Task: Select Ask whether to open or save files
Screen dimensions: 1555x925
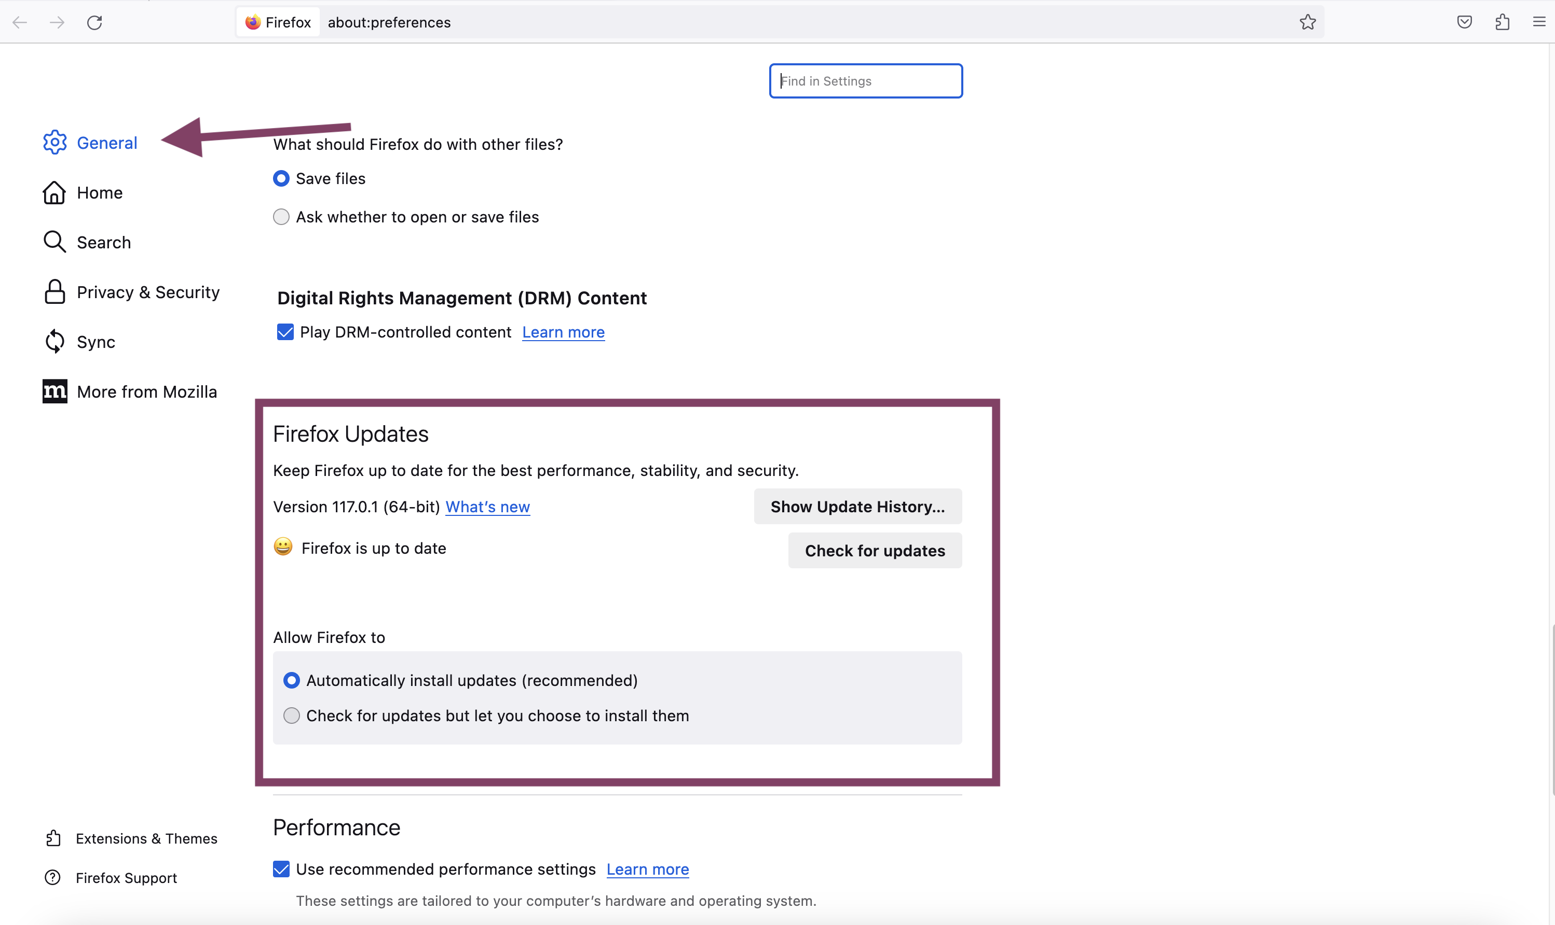Action: (x=281, y=217)
